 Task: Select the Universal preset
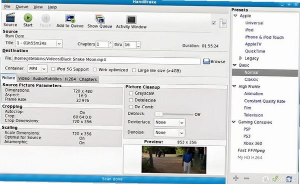(254, 23)
